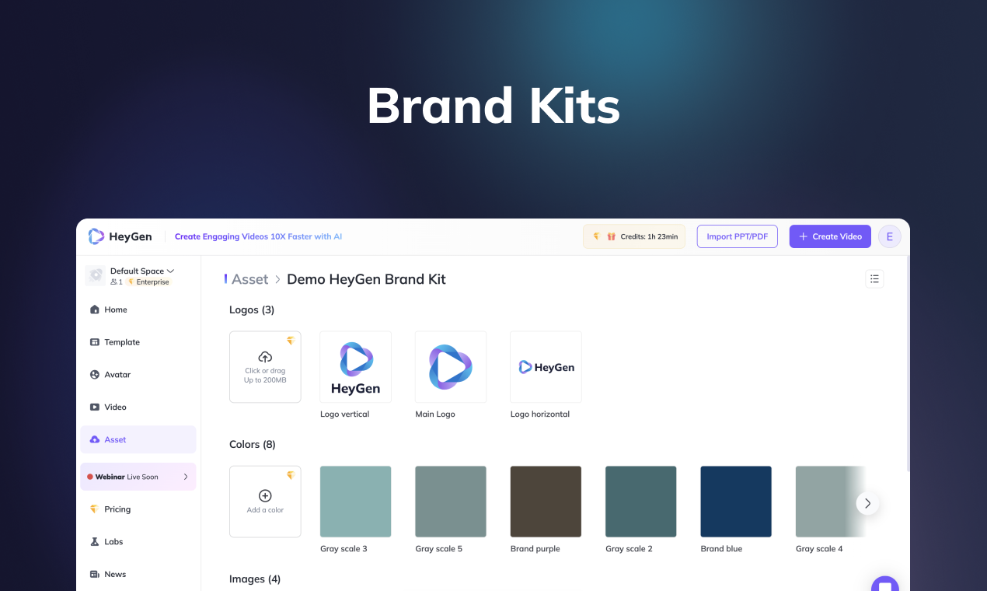This screenshot has height=591, width=987.
Task: Click the Credits 1h 23min badge
Action: click(x=634, y=236)
